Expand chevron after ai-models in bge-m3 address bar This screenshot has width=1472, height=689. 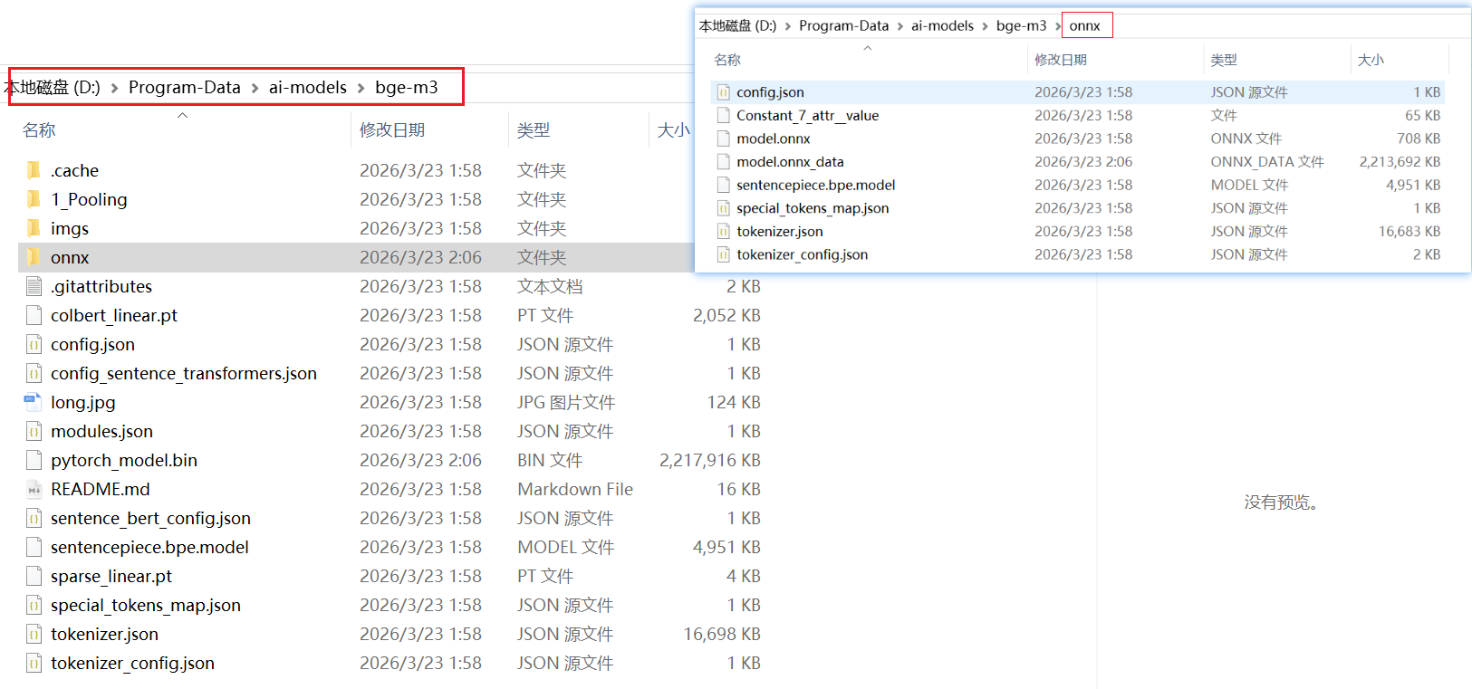click(361, 88)
